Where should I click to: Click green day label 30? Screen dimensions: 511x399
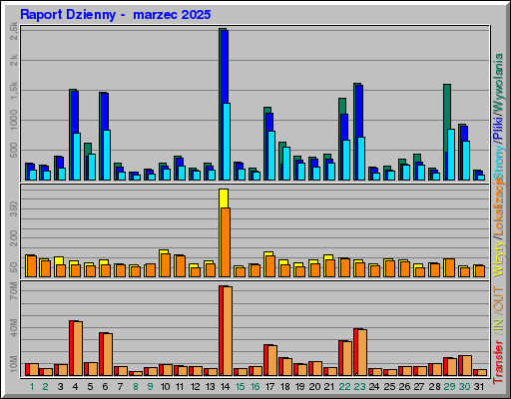click(x=465, y=387)
